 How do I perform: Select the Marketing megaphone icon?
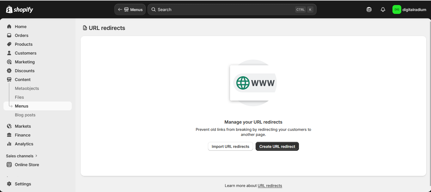coord(9,62)
